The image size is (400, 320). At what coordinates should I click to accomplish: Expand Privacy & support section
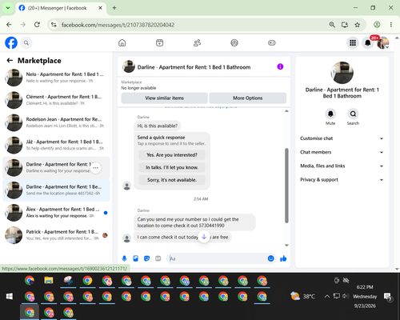(x=342, y=180)
